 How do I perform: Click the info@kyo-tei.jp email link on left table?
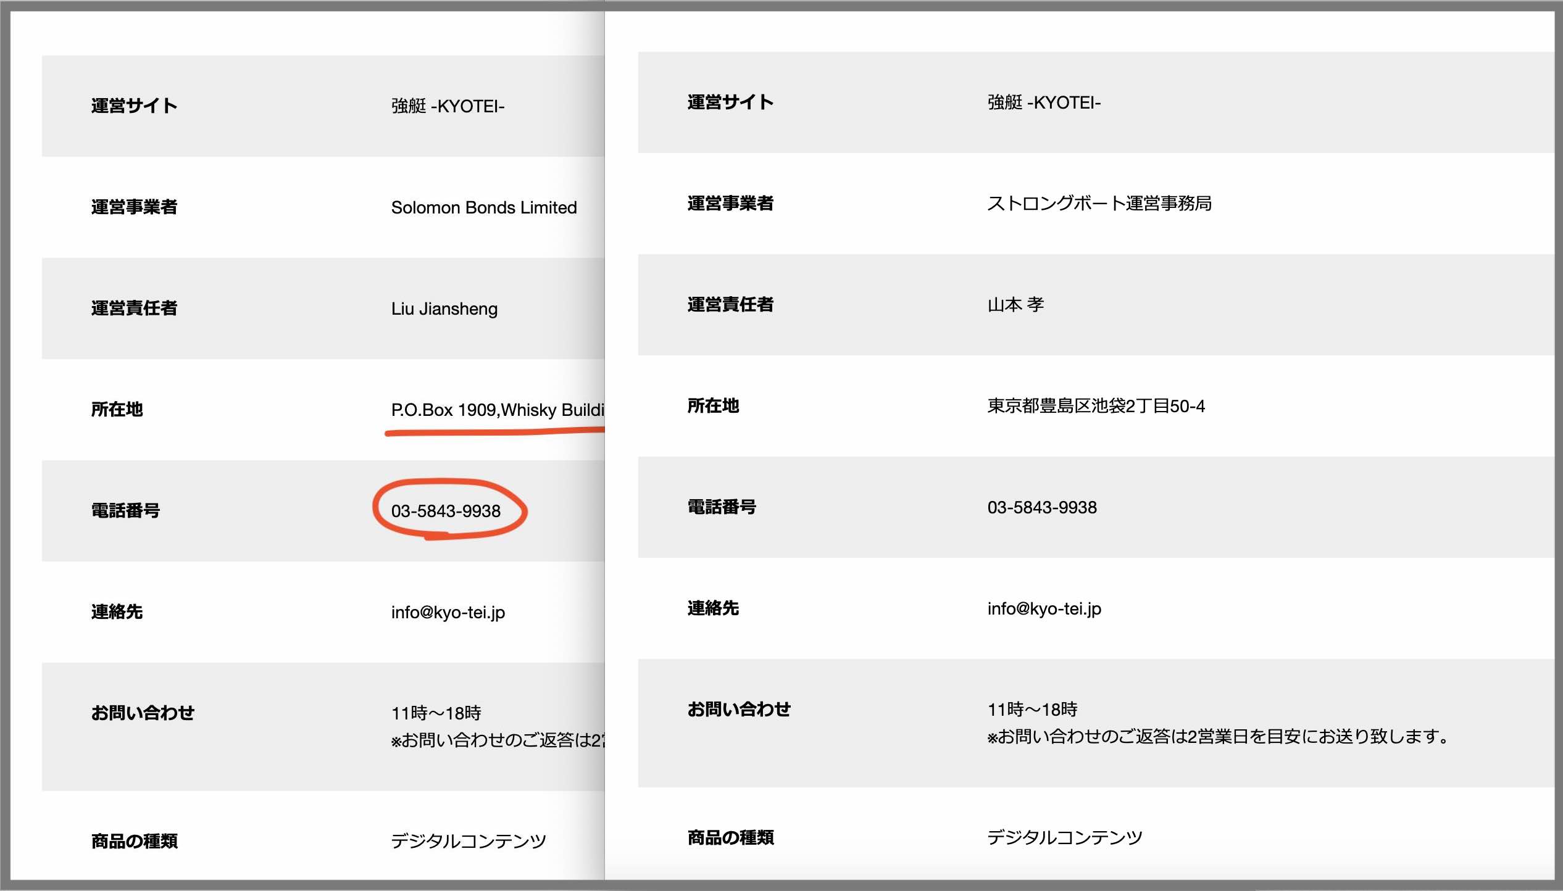click(448, 613)
